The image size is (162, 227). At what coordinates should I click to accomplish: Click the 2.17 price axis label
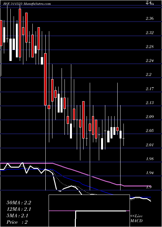click(x=150, y=89)
